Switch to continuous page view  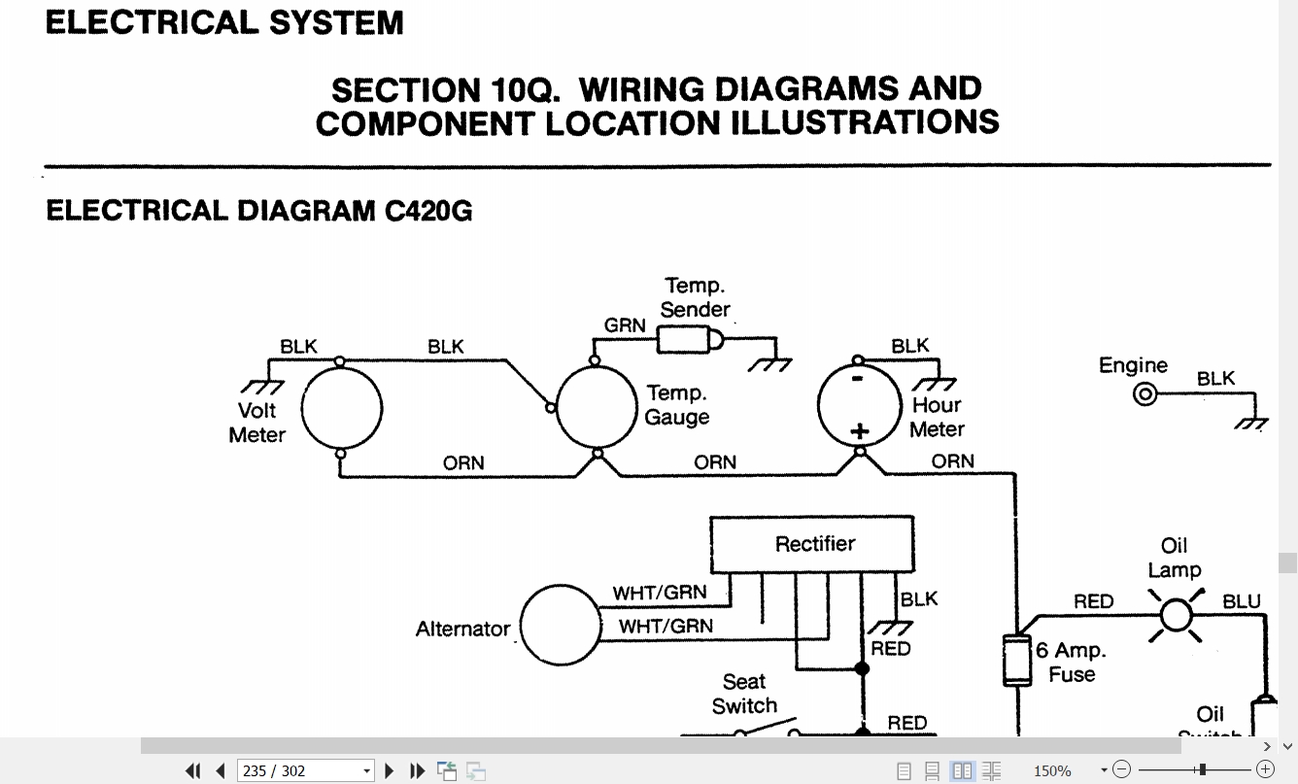tap(932, 770)
